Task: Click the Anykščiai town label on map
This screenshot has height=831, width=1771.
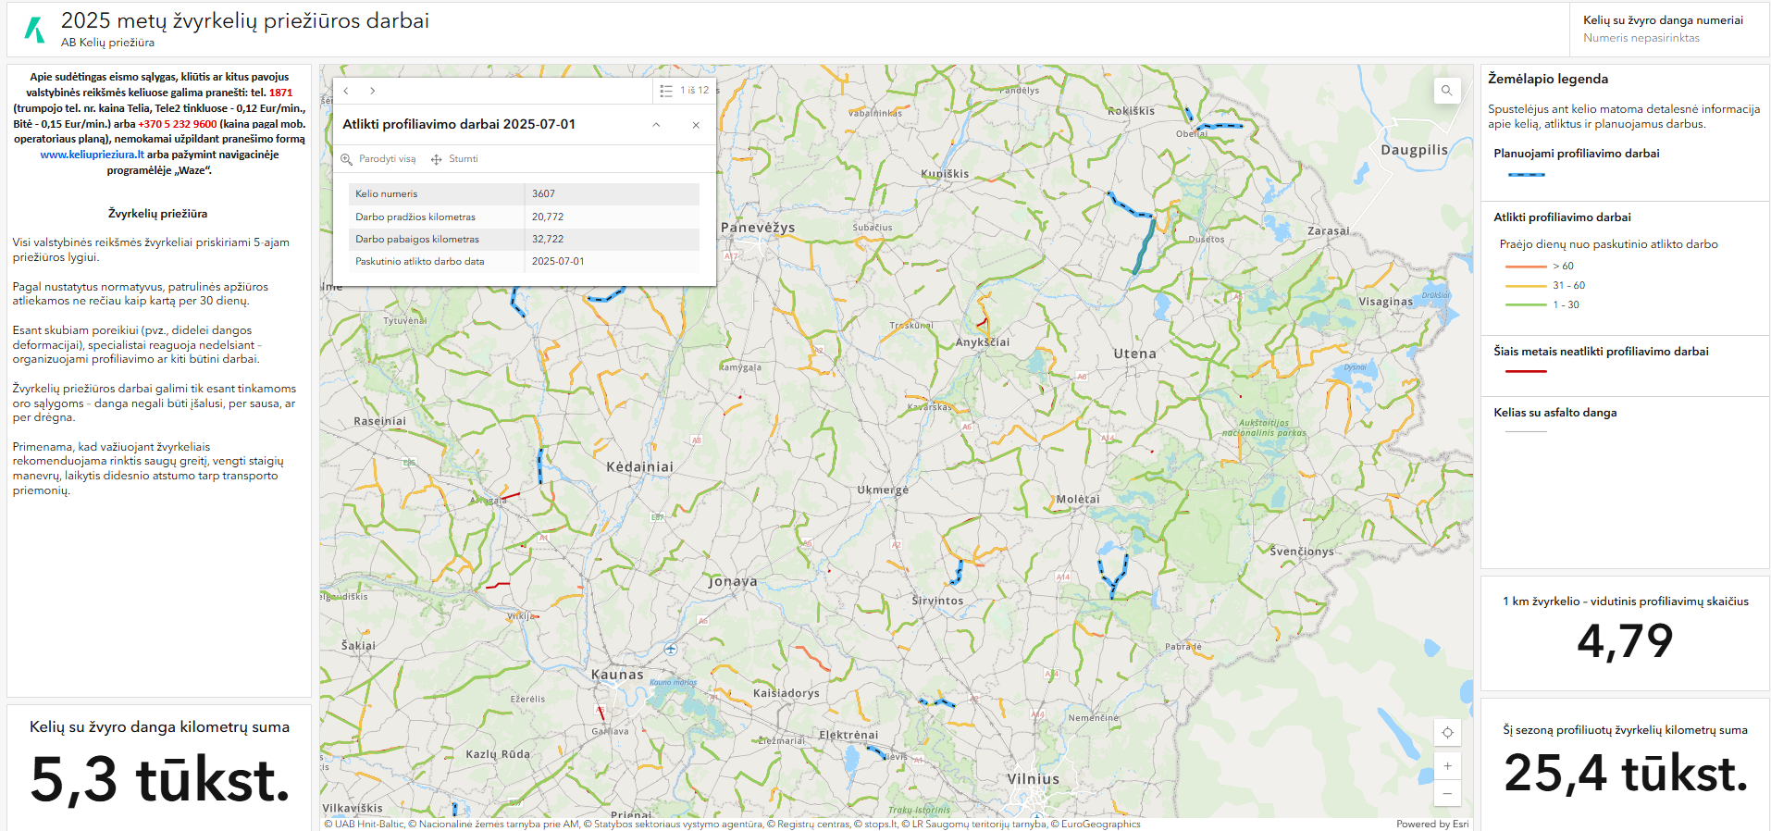Action: [x=983, y=341]
